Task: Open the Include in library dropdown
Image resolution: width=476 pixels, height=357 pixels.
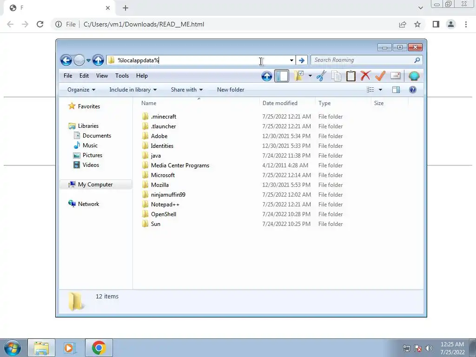Action: tap(133, 90)
